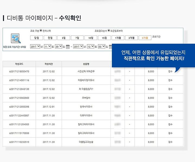This screenshot has width=195, height=162.
Task: Open start year 2017 dropdown
Action: [x=35, y=47]
